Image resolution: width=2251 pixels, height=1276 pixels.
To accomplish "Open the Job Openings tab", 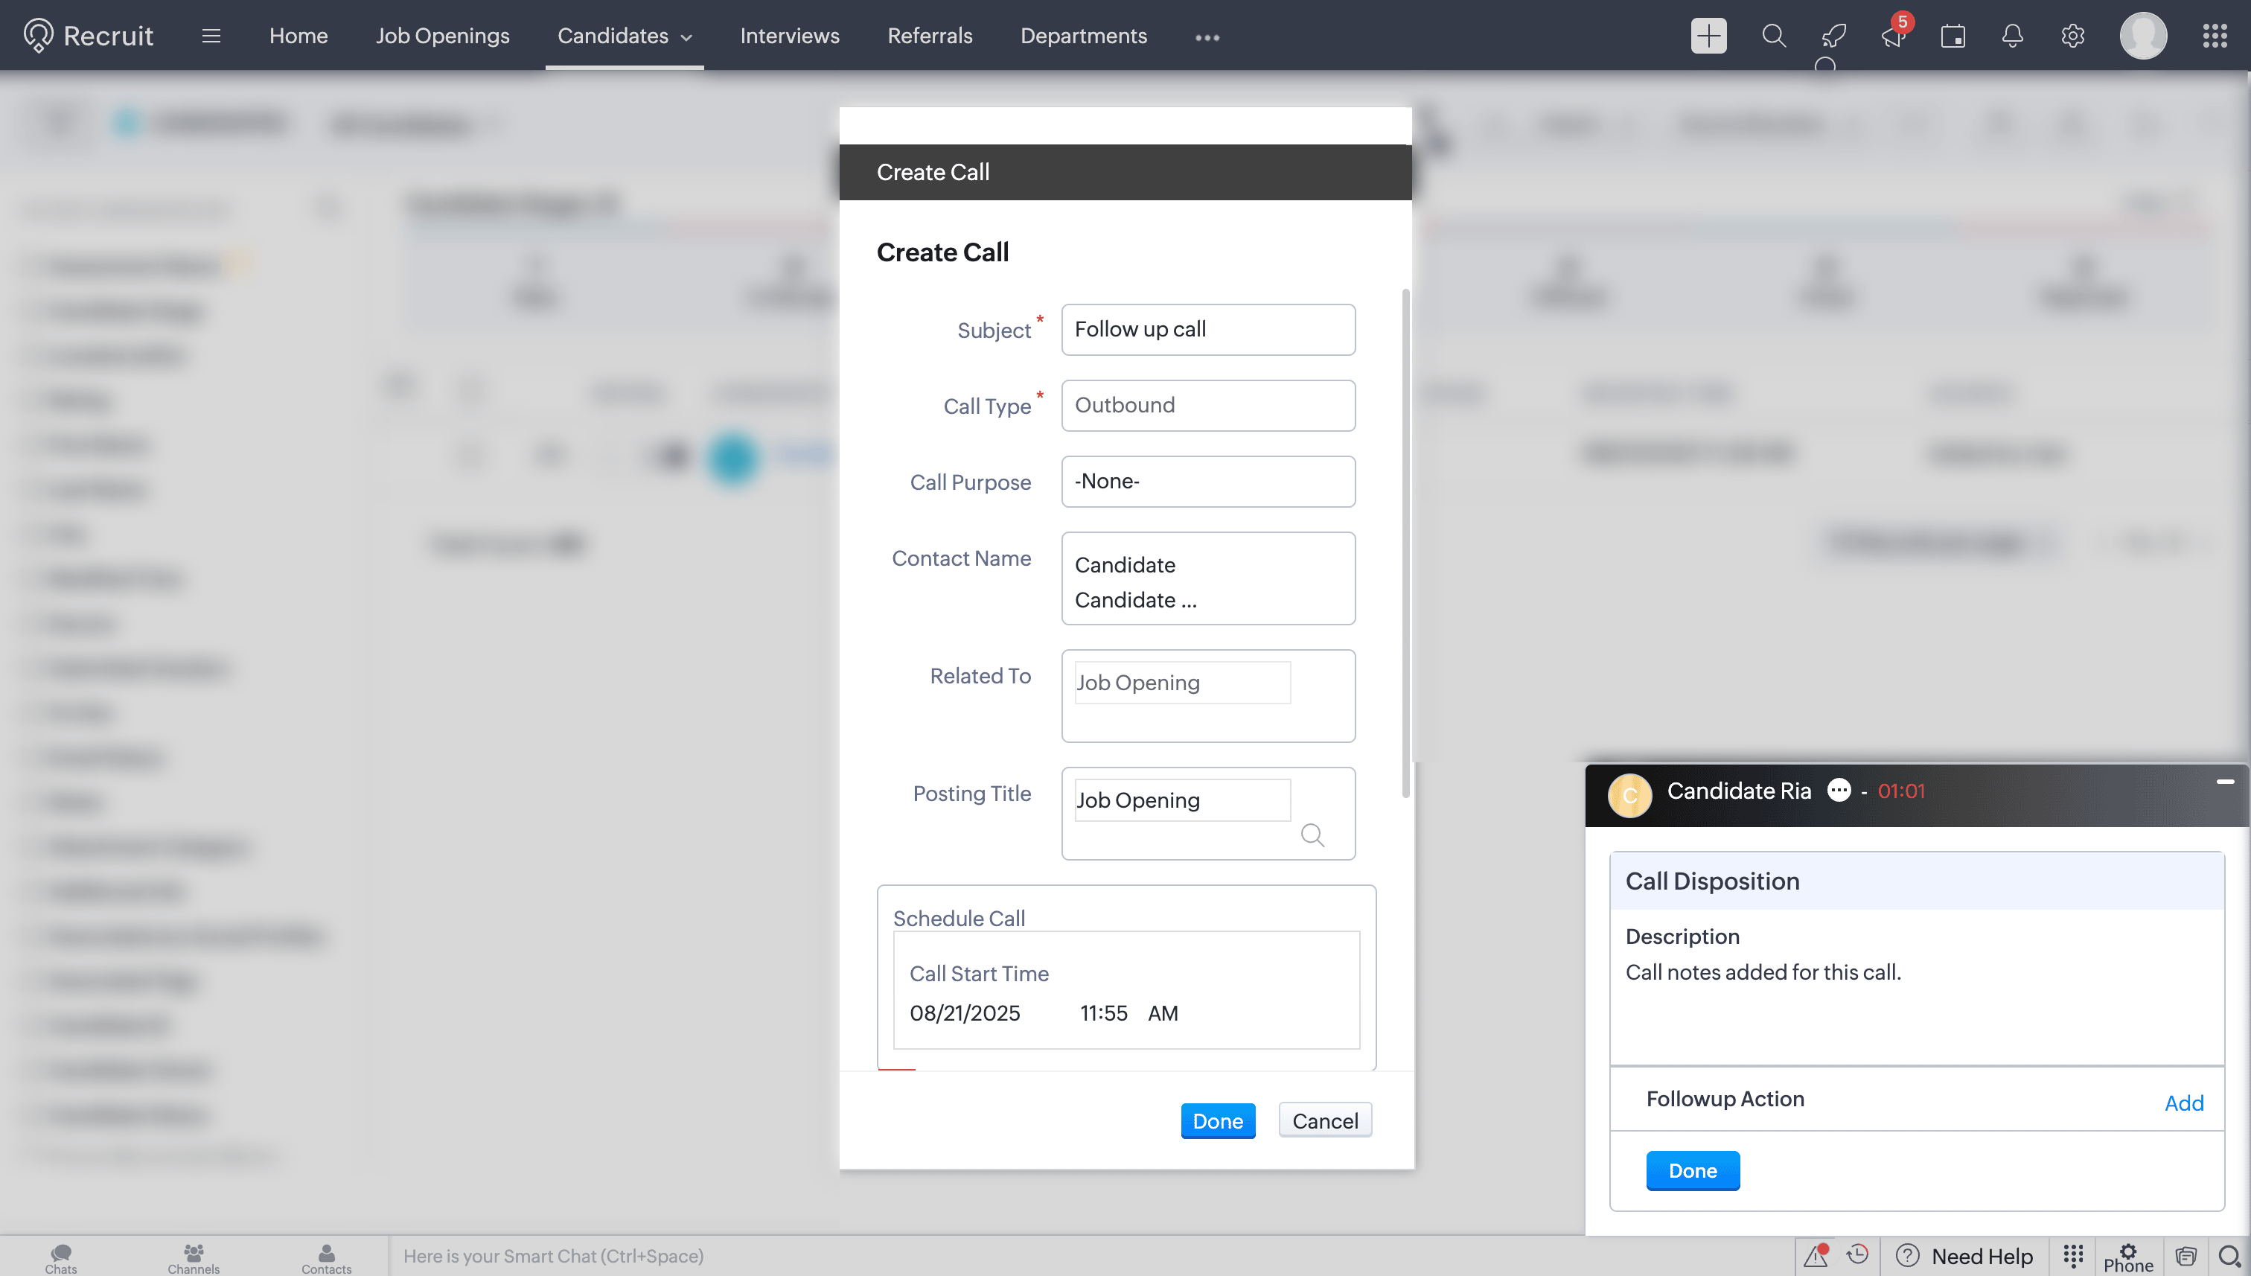I will pos(442,36).
